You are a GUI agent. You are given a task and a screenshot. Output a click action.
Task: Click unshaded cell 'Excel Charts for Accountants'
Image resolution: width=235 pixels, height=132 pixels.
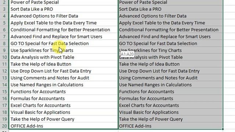point(64,106)
